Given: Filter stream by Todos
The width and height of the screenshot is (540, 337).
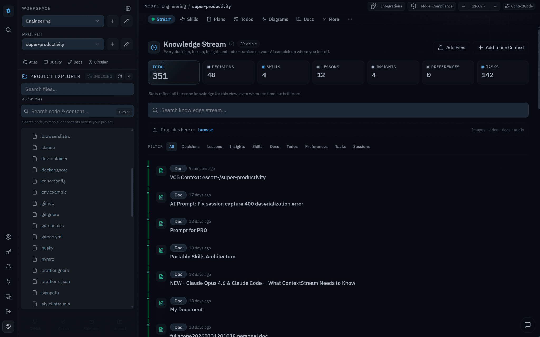Looking at the screenshot, I should [x=292, y=147].
